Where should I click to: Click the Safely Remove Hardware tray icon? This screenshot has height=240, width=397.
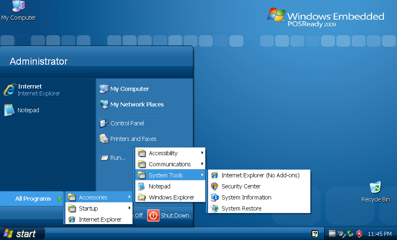coord(350,233)
